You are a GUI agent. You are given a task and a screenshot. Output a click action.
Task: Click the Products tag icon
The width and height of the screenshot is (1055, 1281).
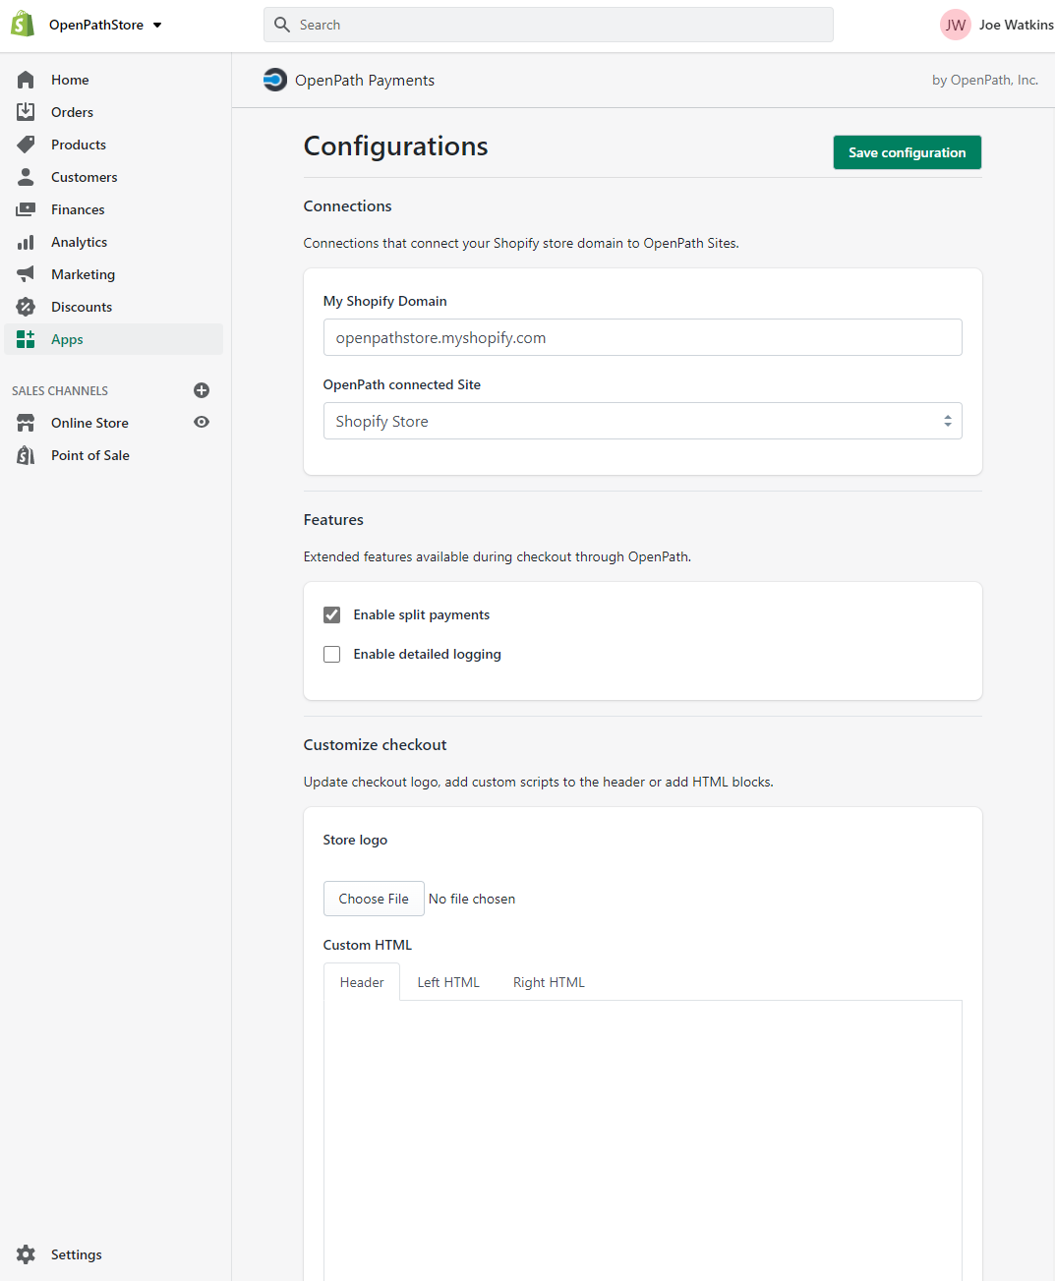tap(26, 145)
